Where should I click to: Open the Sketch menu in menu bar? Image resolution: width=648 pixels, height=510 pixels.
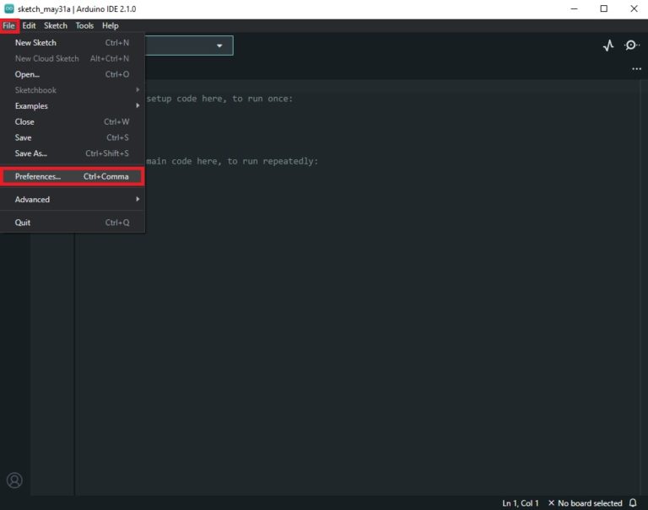click(56, 26)
